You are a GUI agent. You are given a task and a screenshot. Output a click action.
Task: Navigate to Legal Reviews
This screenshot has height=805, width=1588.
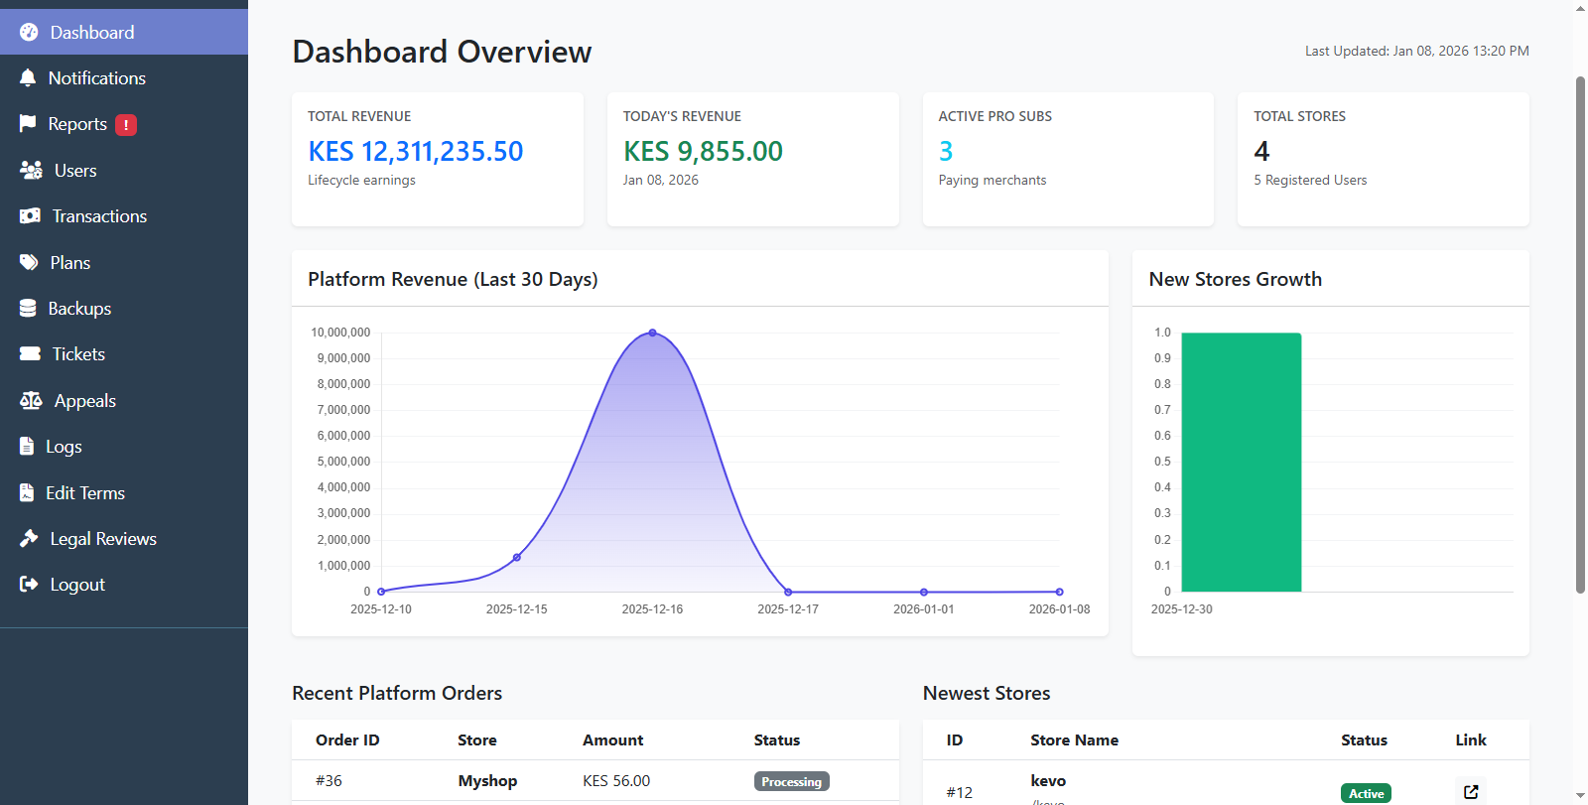pos(103,539)
